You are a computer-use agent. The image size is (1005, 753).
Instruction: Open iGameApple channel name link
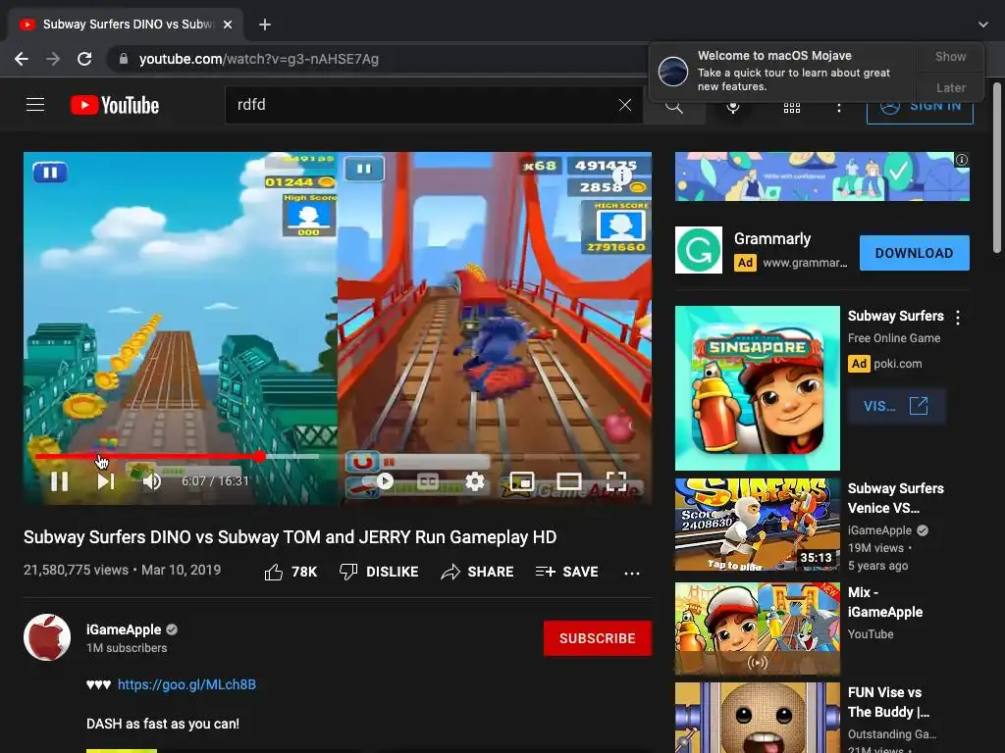click(x=124, y=630)
